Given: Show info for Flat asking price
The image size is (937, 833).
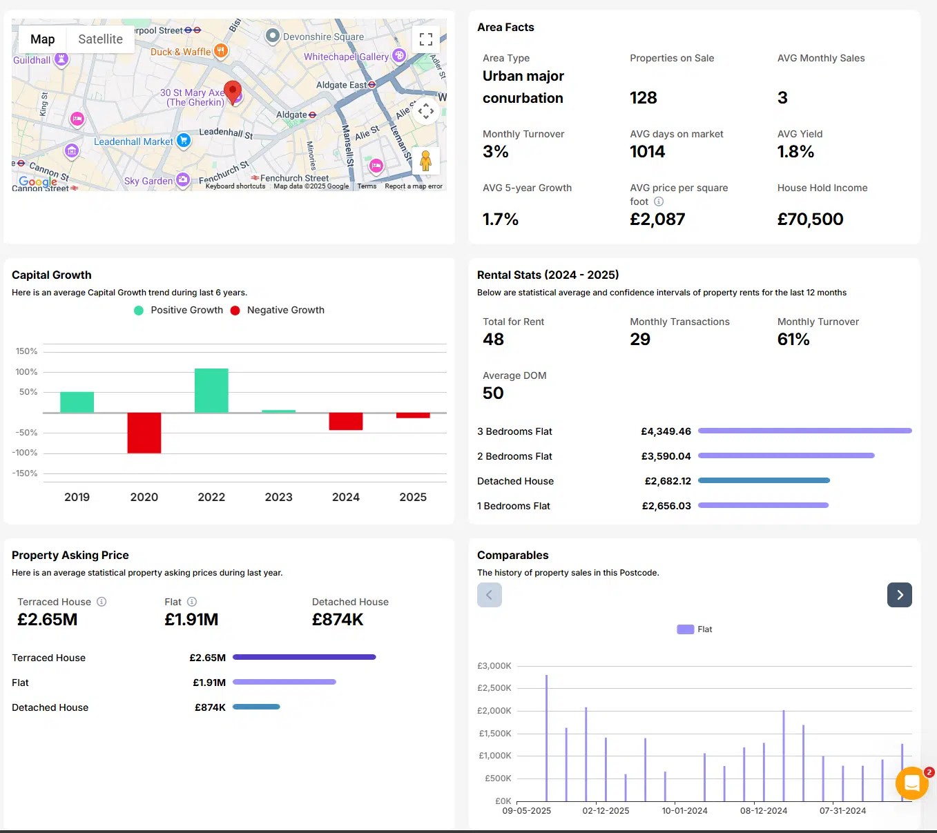Looking at the screenshot, I should pos(192,602).
